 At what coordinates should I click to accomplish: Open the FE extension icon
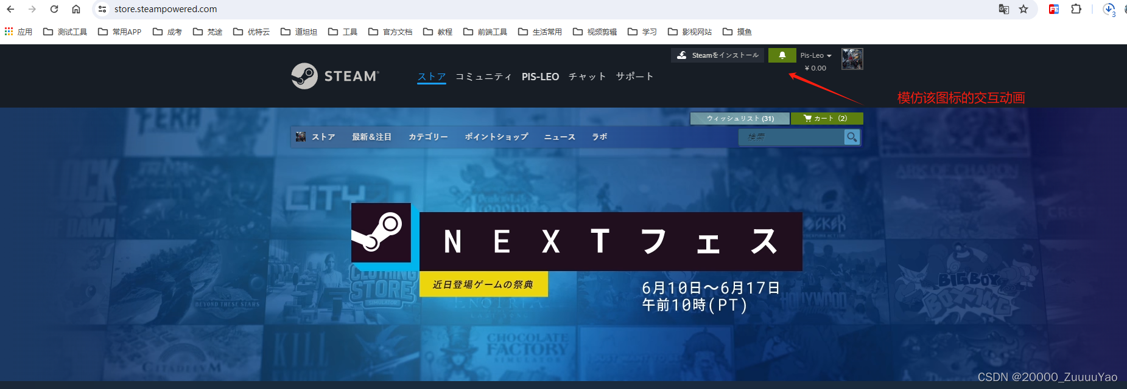[1054, 9]
